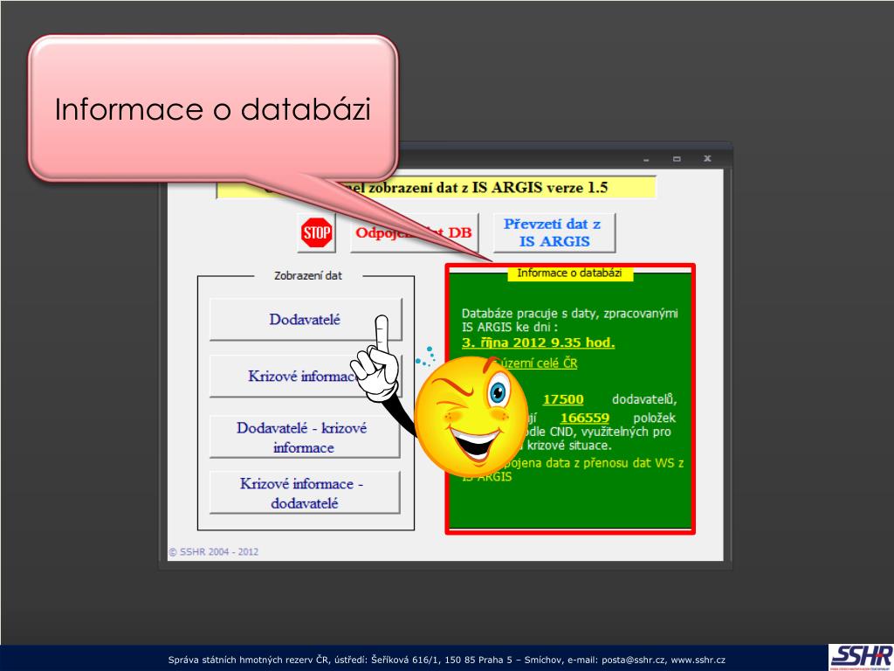894x671 pixels.
Task: Click the 17500 suppliers count
Action: coord(563,399)
